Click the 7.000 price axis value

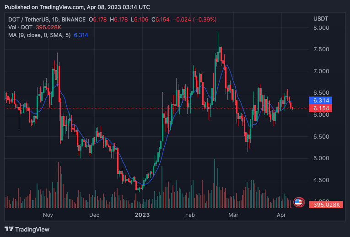[321, 71]
